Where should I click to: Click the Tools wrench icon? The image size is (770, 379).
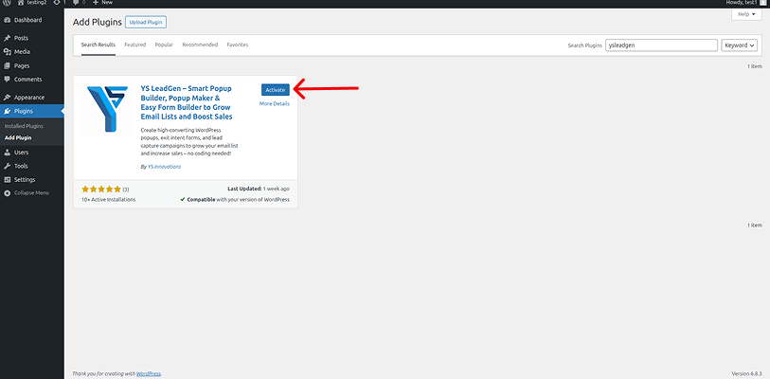coord(7,166)
